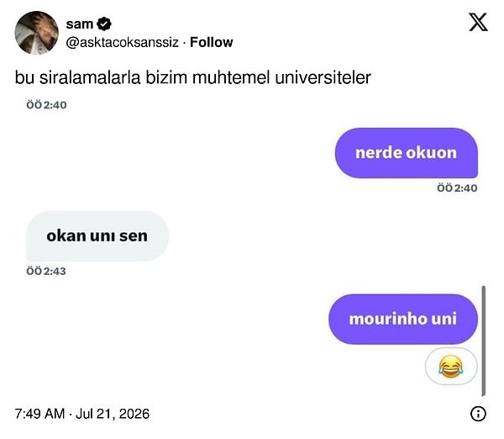Click the top ÖÖ 2:40 timestamp on left

click(x=46, y=105)
